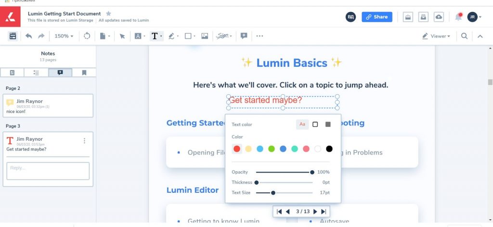The height and width of the screenshot is (227, 493).
Task: Pick the light blue color swatch
Action: click(x=259, y=149)
